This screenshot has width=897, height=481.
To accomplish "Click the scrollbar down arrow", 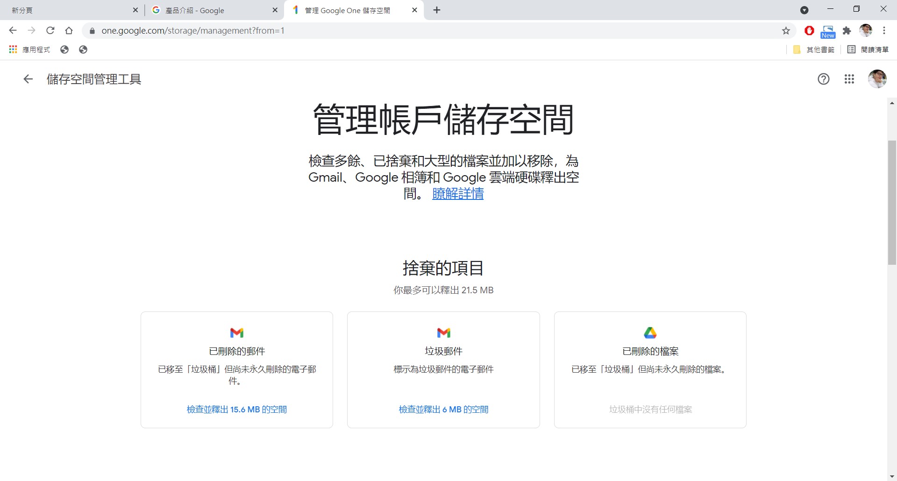I will pos(892,476).
